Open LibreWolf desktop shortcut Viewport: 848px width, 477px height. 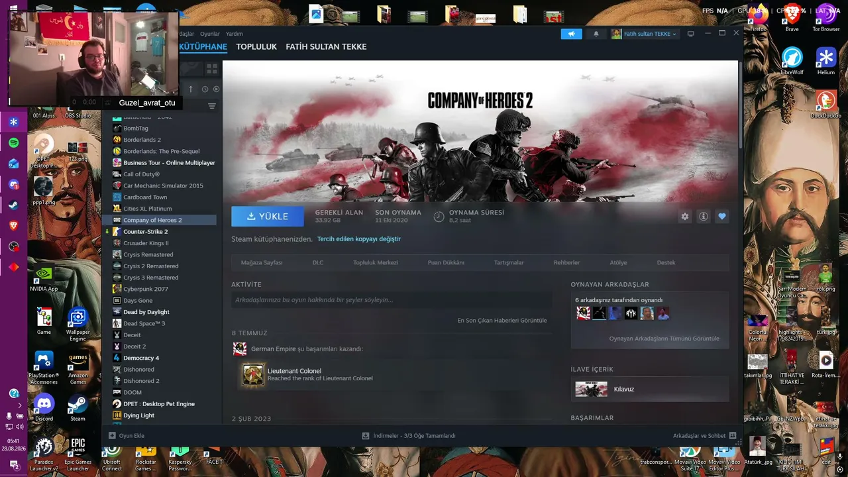[x=792, y=61]
